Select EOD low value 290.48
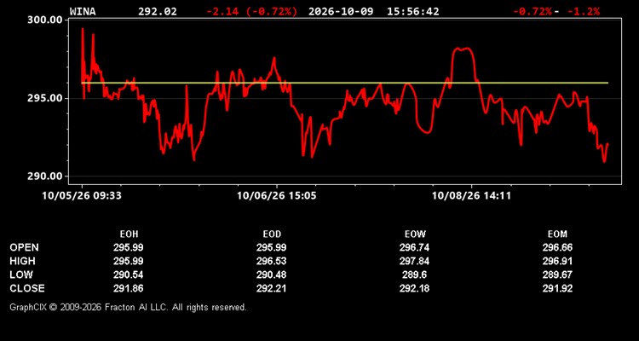The image size is (639, 341). [272, 275]
